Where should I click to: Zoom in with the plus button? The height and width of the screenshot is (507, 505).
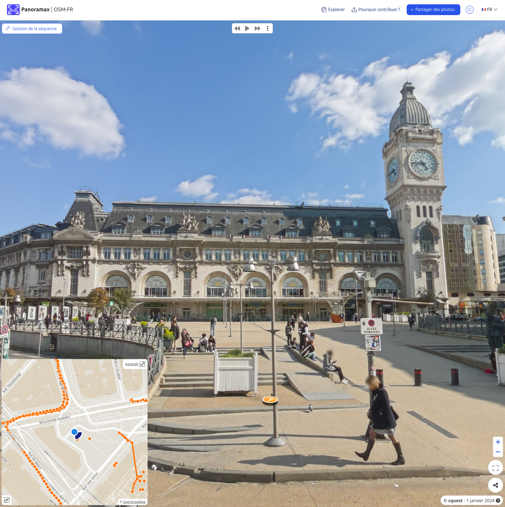coord(498,442)
